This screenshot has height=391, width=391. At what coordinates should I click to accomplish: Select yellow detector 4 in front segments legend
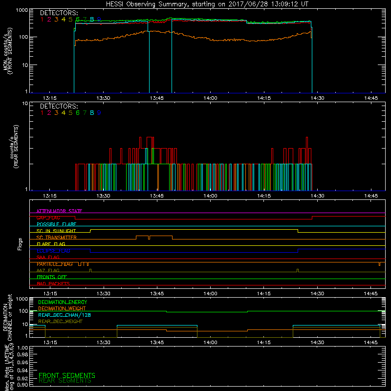tap(64, 20)
